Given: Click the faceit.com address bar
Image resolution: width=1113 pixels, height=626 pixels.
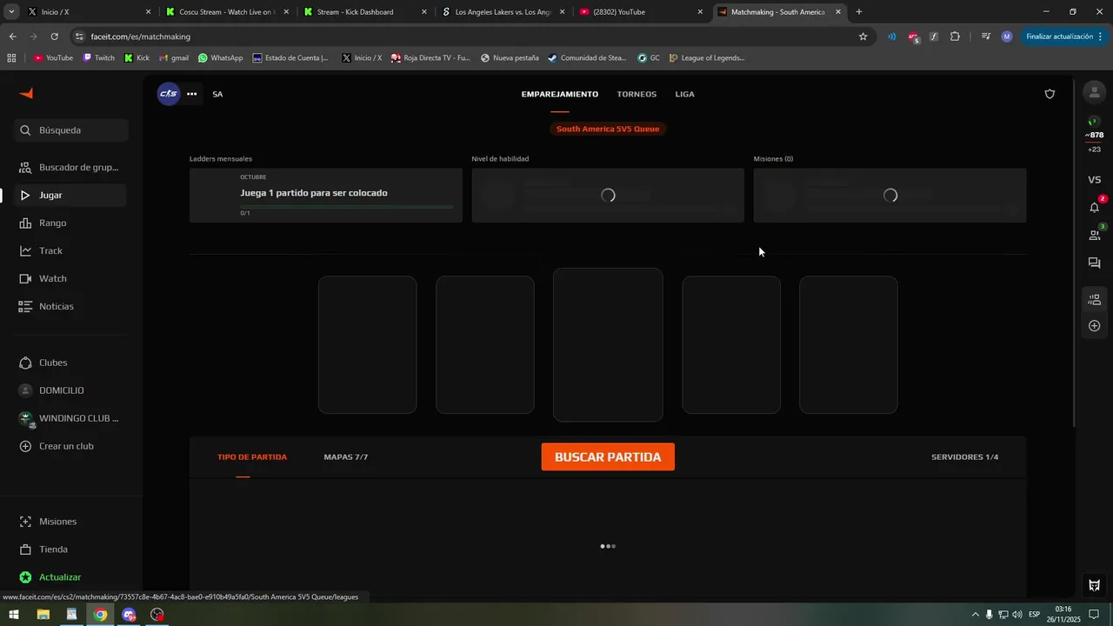Looking at the screenshot, I should tap(470, 37).
